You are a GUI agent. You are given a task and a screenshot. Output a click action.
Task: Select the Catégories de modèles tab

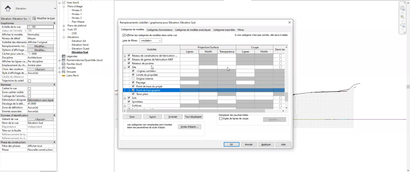point(132,29)
